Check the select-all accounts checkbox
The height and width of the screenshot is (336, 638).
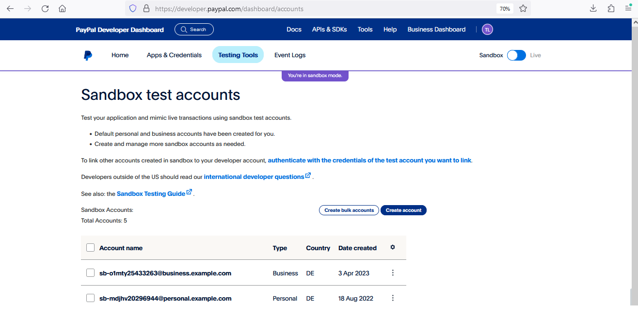90,248
